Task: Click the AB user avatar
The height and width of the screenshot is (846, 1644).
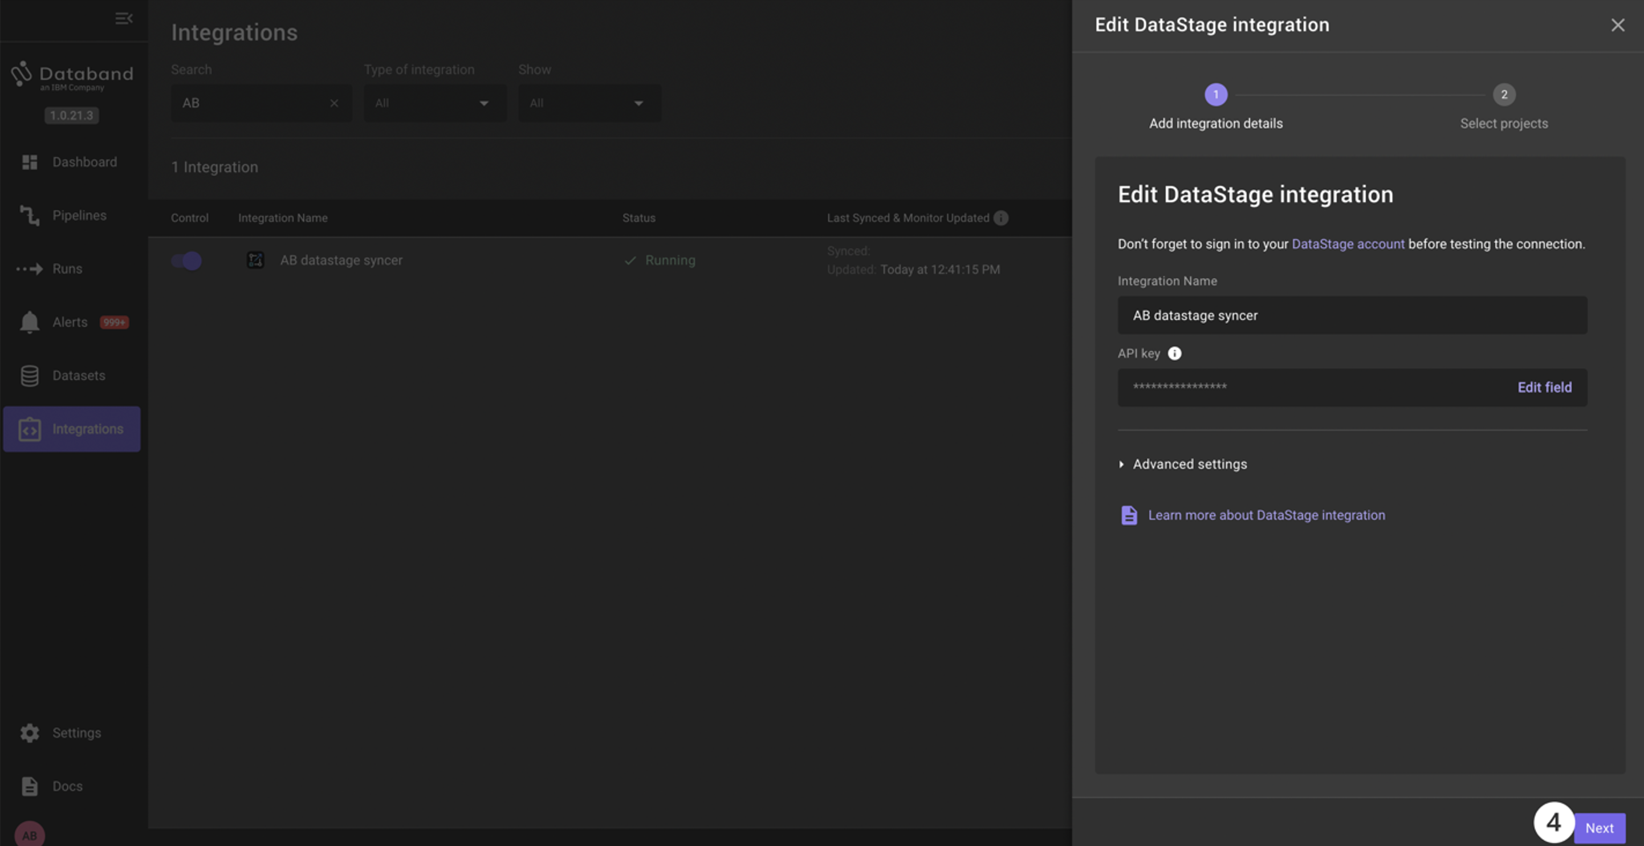Action: tap(30, 835)
